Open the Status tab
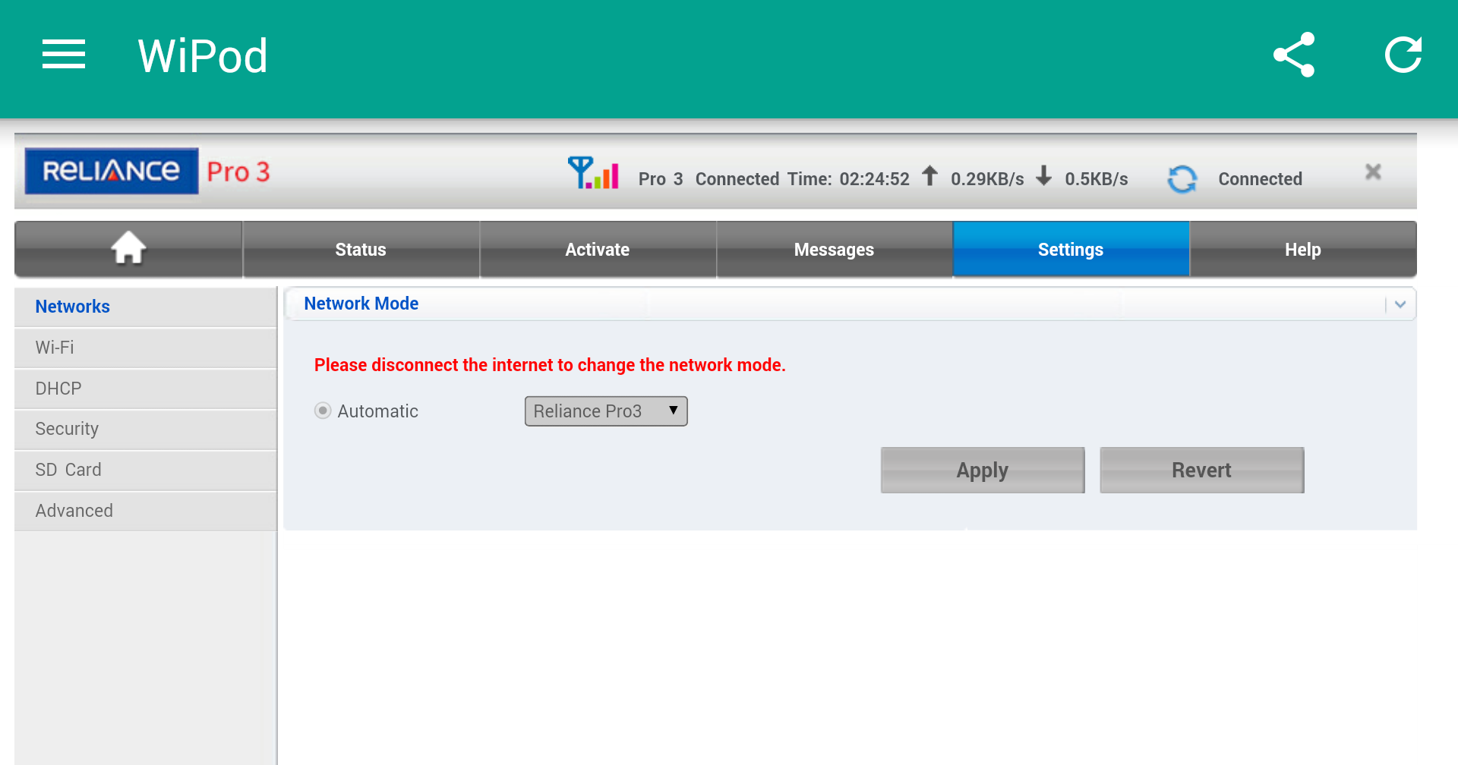Viewport: 1458px width, 765px height. (361, 249)
